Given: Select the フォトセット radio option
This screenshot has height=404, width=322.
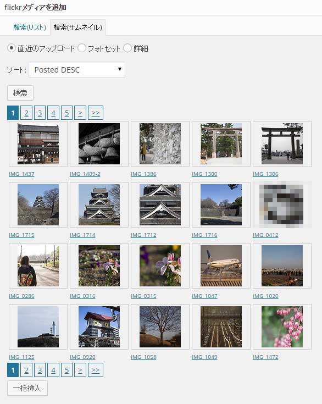Looking at the screenshot, I should tap(82, 48).
